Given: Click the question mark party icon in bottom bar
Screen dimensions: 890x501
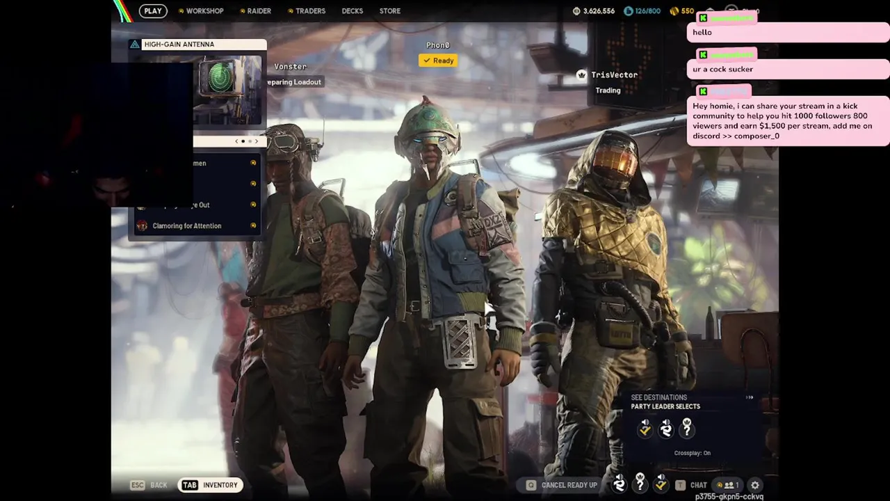Looking at the screenshot, I should click(640, 483).
